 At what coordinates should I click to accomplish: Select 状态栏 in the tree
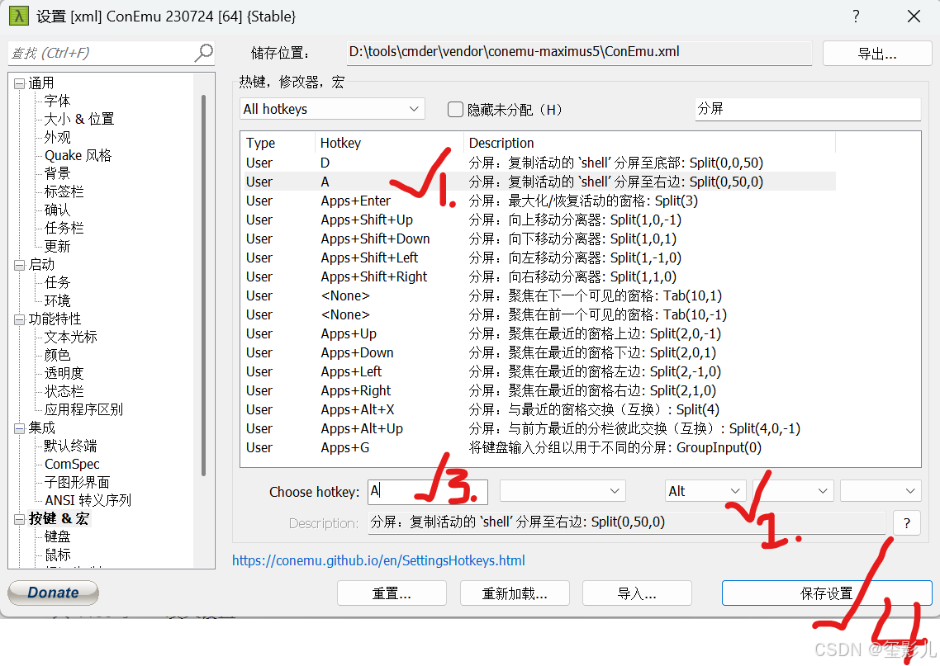(x=64, y=391)
